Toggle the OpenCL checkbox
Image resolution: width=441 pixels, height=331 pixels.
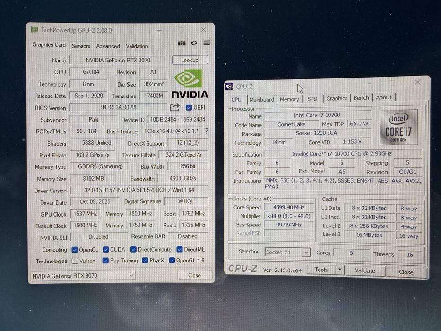[75, 250]
